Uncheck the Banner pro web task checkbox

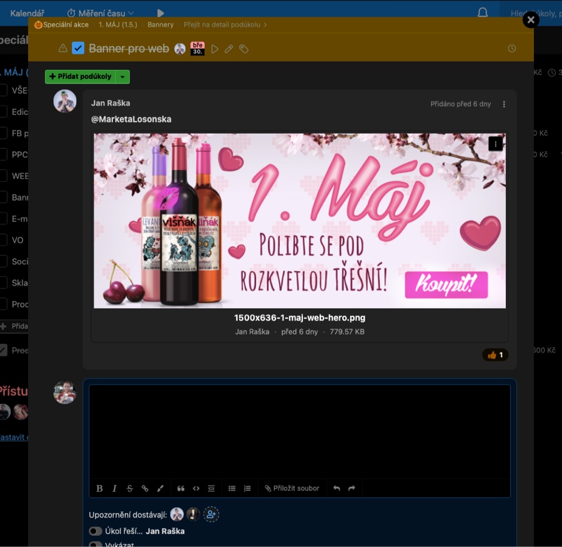pyautogui.click(x=78, y=48)
